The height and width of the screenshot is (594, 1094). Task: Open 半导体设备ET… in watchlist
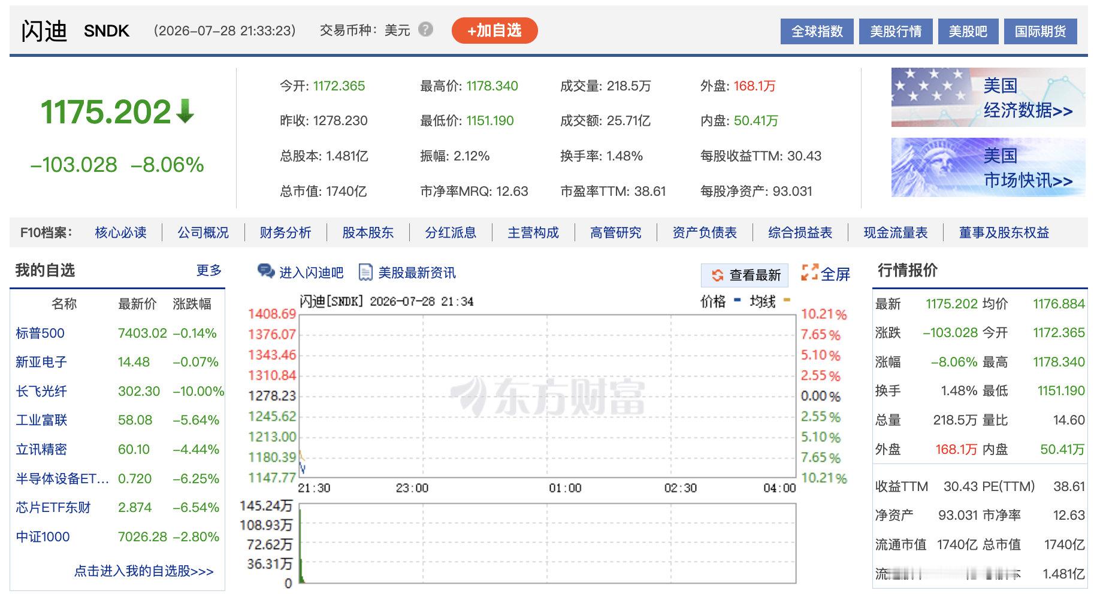tap(62, 478)
